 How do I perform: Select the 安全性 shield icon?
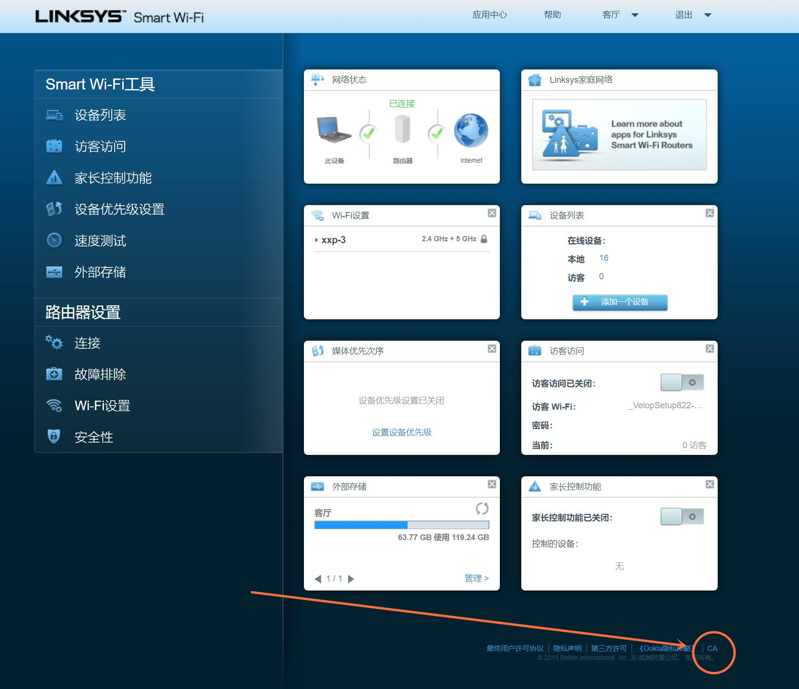point(54,437)
